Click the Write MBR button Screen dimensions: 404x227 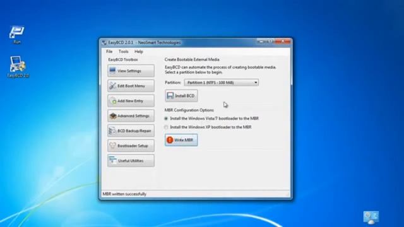click(181, 140)
